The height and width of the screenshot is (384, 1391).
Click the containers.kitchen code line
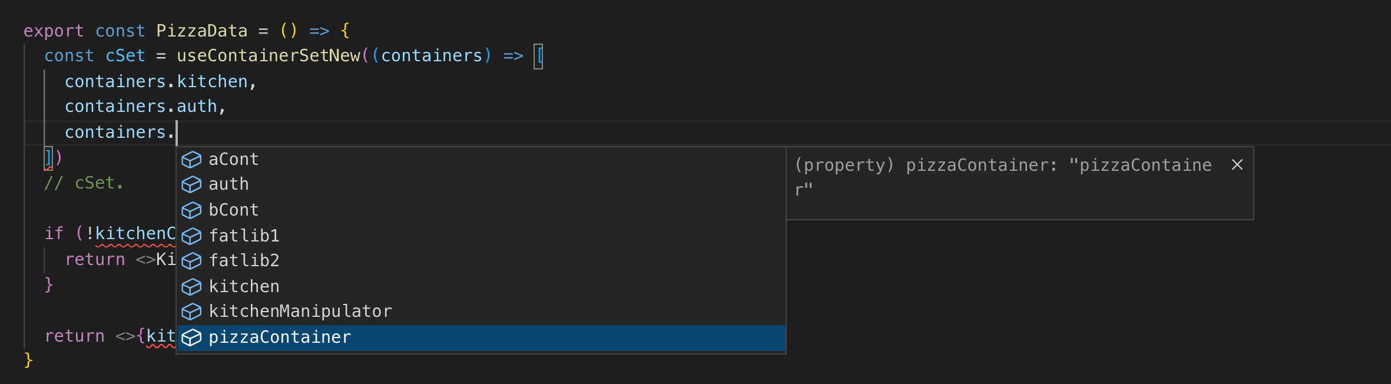tap(160, 81)
